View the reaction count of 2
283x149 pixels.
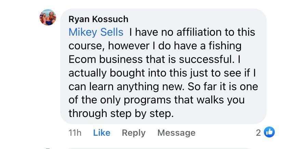coord(258,133)
